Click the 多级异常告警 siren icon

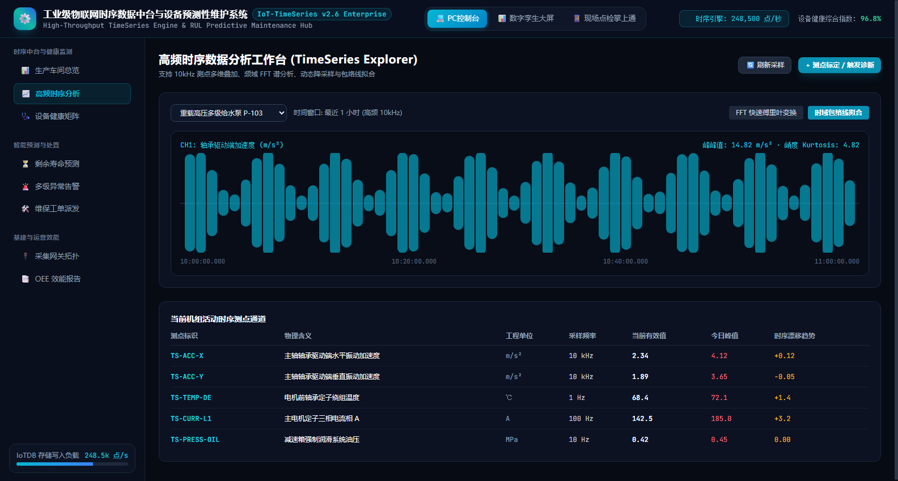pyautogui.click(x=26, y=186)
